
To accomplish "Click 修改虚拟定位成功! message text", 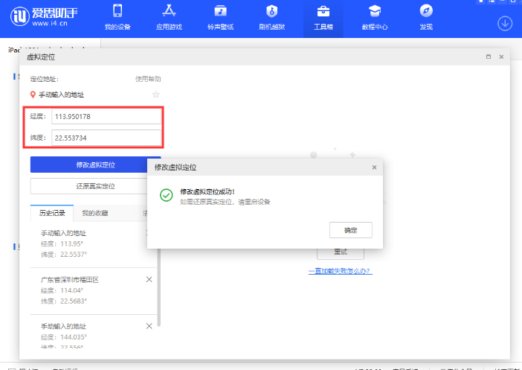I will tap(207, 191).
